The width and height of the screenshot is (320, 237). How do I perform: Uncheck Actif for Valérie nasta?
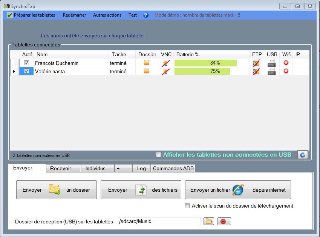click(x=26, y=71)
